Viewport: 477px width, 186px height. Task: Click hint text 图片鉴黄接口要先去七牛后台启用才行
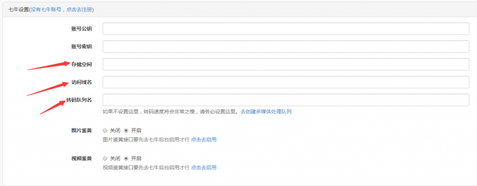click(146, 140)
